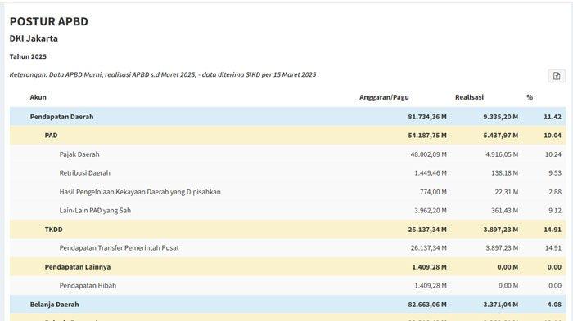Click the 361,43 M realization value
Image resolution: width=573 pixels, height=321 pixels.
505,211
